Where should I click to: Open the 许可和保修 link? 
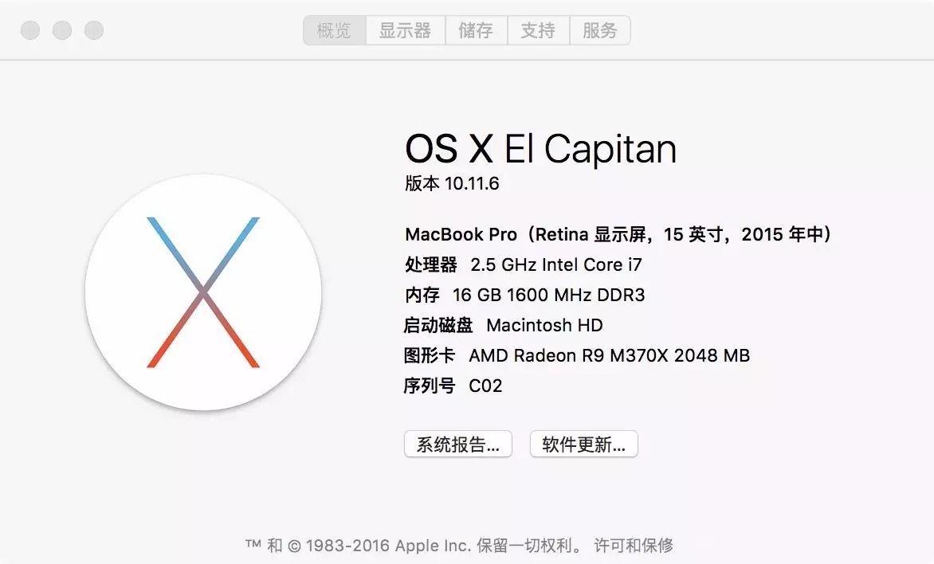pos(634,546)
